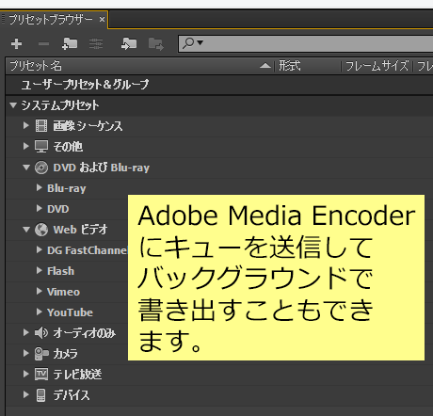The image size is (433, 416).
Task: Sort by プリセット名 column header
Action: coord(139,66)
